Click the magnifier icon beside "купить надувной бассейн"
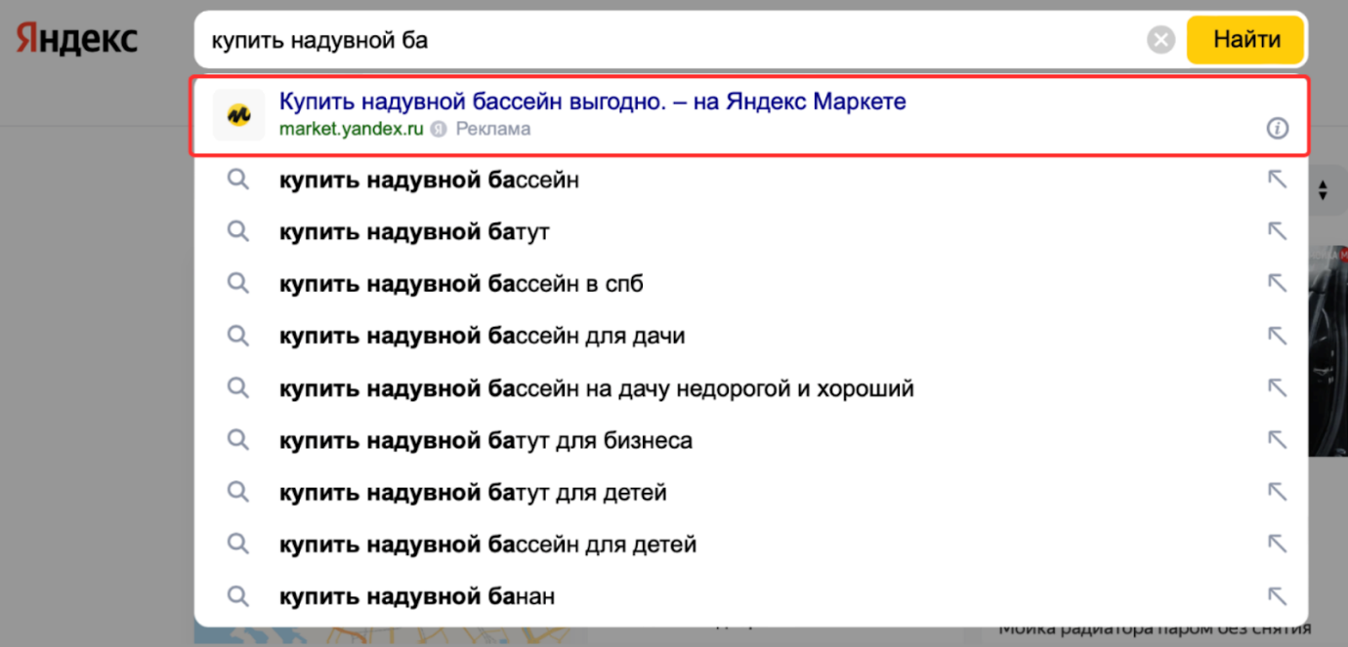Image resolution: width=1348 pixels, height=647 pixels. click(x=237, y=179)
